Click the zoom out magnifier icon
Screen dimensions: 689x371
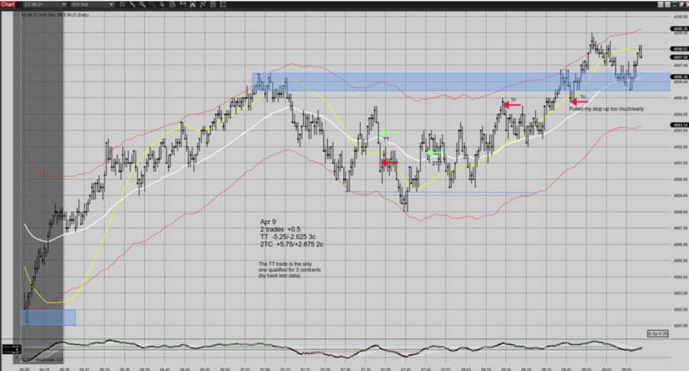coord(150,4)
